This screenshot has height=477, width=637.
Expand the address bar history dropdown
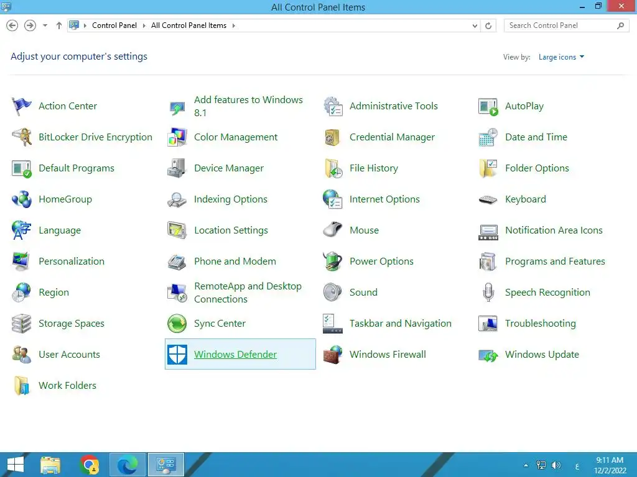[475, 25]
